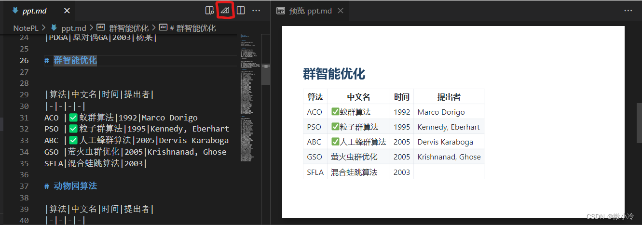Click the green check emoji on the PSO editor line
Screen dimensions: 642x225
tap(73, 129)
